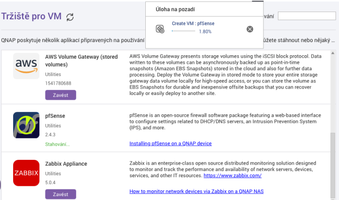Viewport: 339px width, 200px height.
Task: Click the AWS version 1541780688 text
Action: coord(58,83)
